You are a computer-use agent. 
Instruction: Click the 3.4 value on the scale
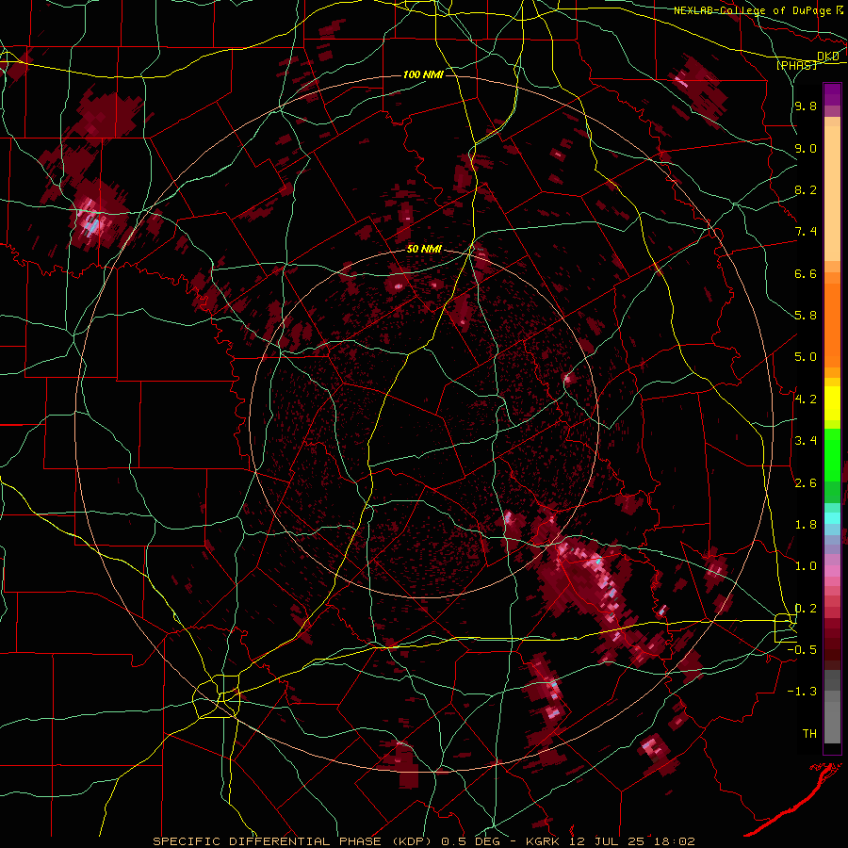coord(806,441)
